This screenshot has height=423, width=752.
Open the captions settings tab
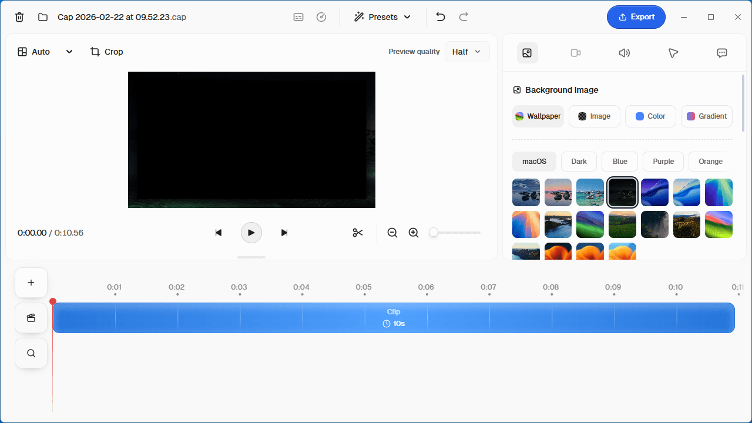point(722,53)
